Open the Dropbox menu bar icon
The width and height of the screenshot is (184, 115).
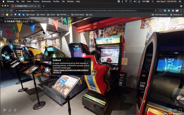[119, 1]
